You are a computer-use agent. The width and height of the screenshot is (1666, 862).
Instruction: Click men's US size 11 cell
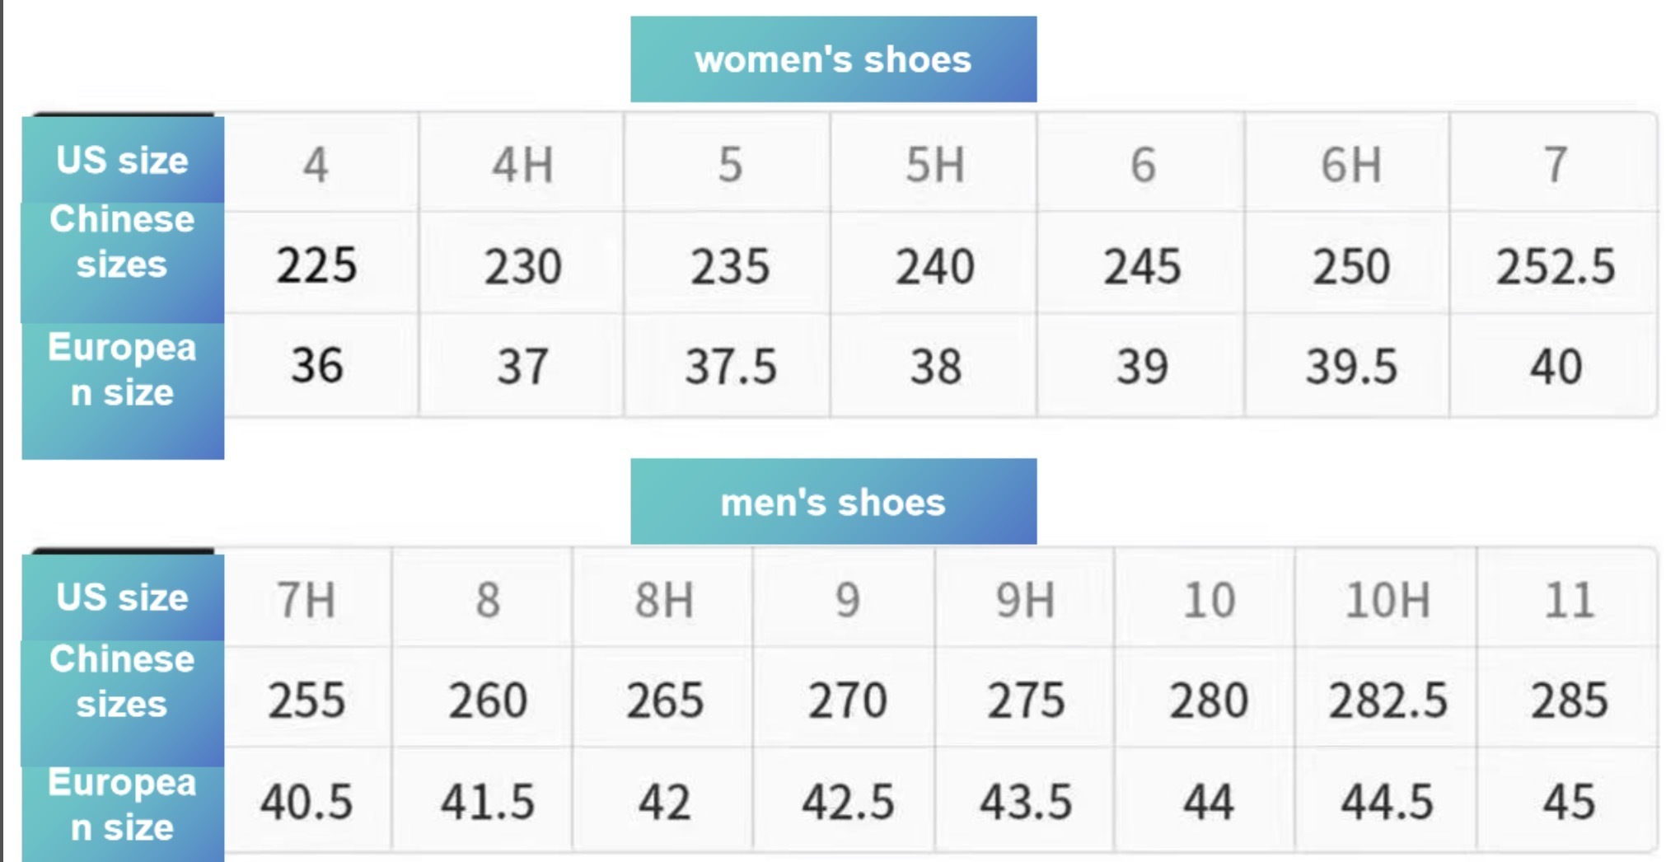click(1569, 599)
